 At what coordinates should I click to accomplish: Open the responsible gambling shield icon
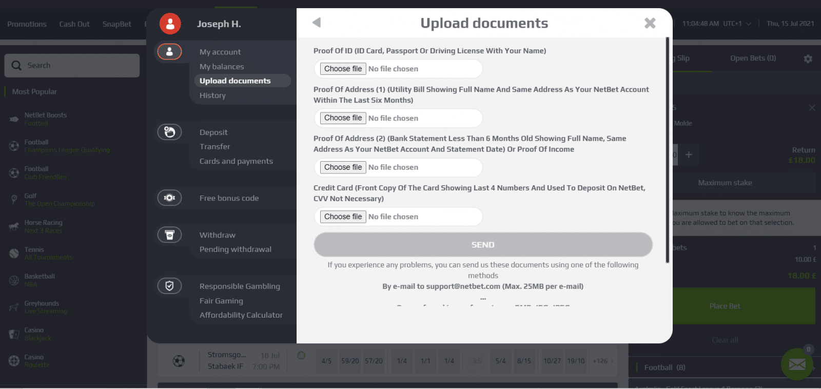169,286
